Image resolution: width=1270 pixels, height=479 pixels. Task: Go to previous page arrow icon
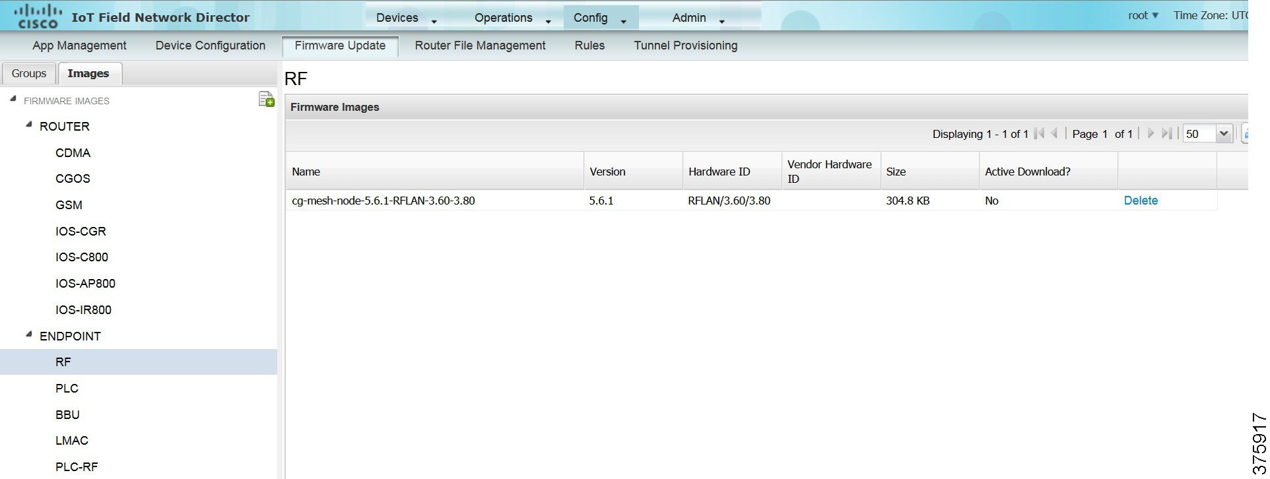pyautogui.click(x=1054, y=134)
